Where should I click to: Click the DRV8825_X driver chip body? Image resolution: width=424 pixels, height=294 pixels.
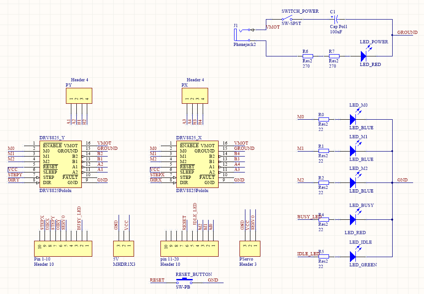(197, 164)
